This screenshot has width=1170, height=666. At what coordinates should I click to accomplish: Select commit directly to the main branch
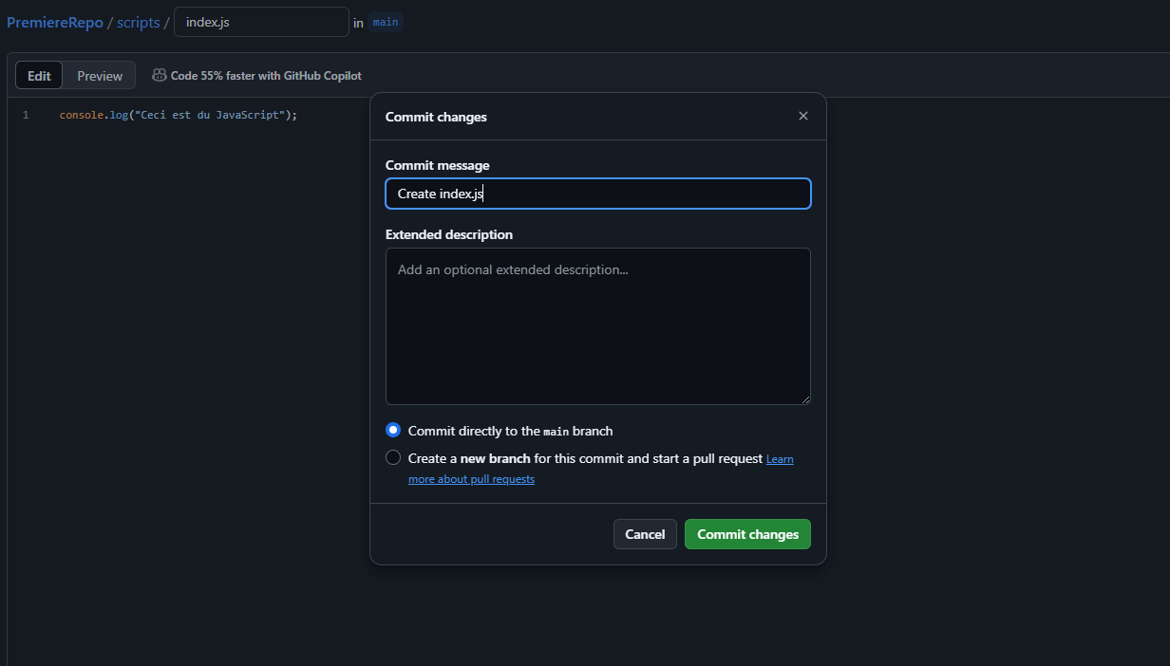392,430
